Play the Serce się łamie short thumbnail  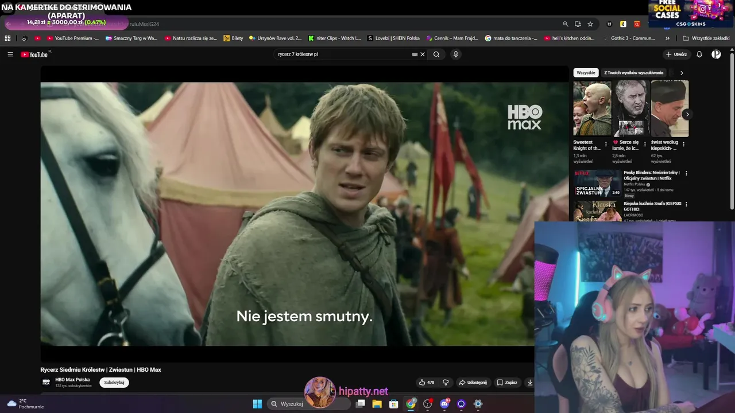631,108
